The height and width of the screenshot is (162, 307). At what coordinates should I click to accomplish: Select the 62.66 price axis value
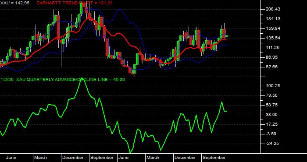coord(272,67)
